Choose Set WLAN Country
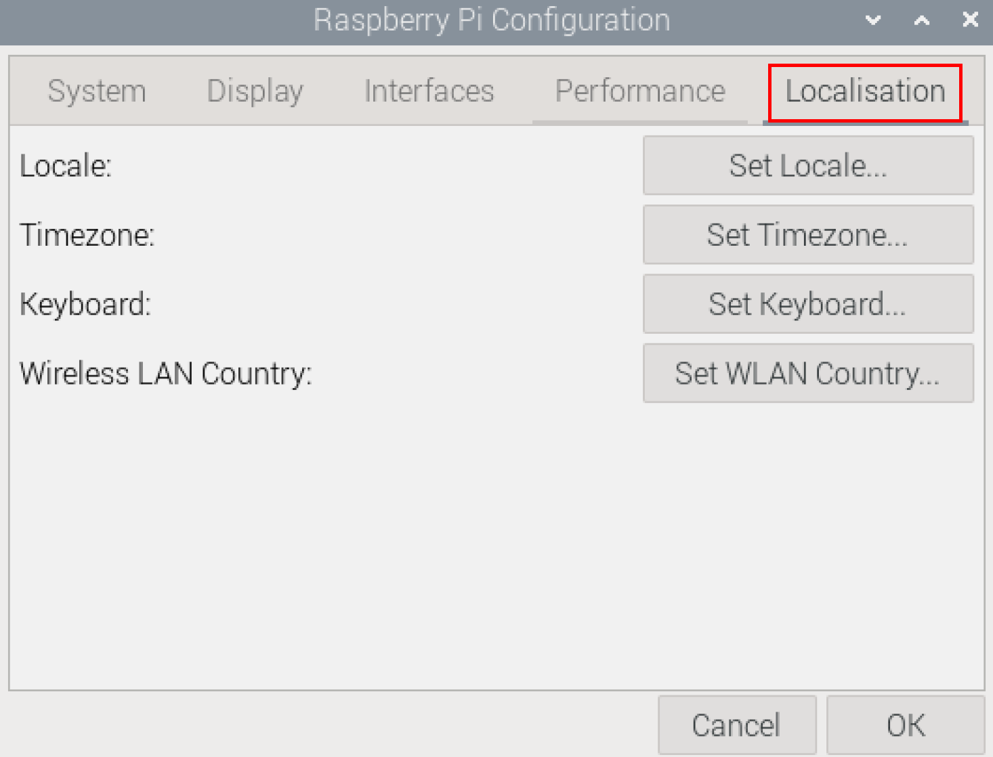Viewport: 993px width, 757px height. pos(807,373)
